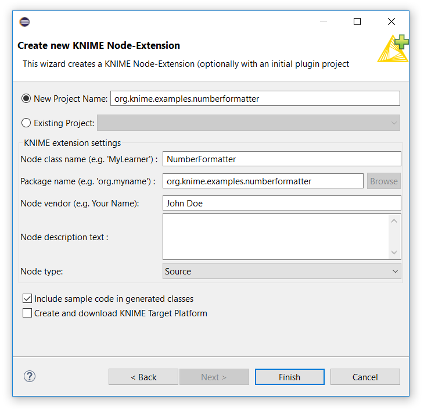
Task: Select the Existing Project radio button
Action: click(x=26, y=123)
